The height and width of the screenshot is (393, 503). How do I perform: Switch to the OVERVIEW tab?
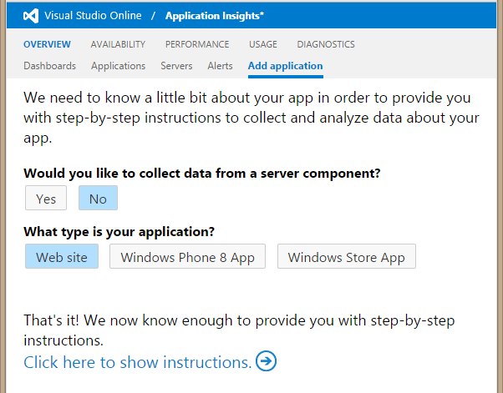47,44
